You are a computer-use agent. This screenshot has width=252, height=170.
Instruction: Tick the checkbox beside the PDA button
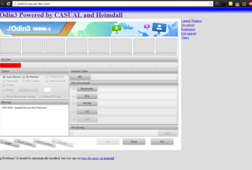[x=74, y=96]
